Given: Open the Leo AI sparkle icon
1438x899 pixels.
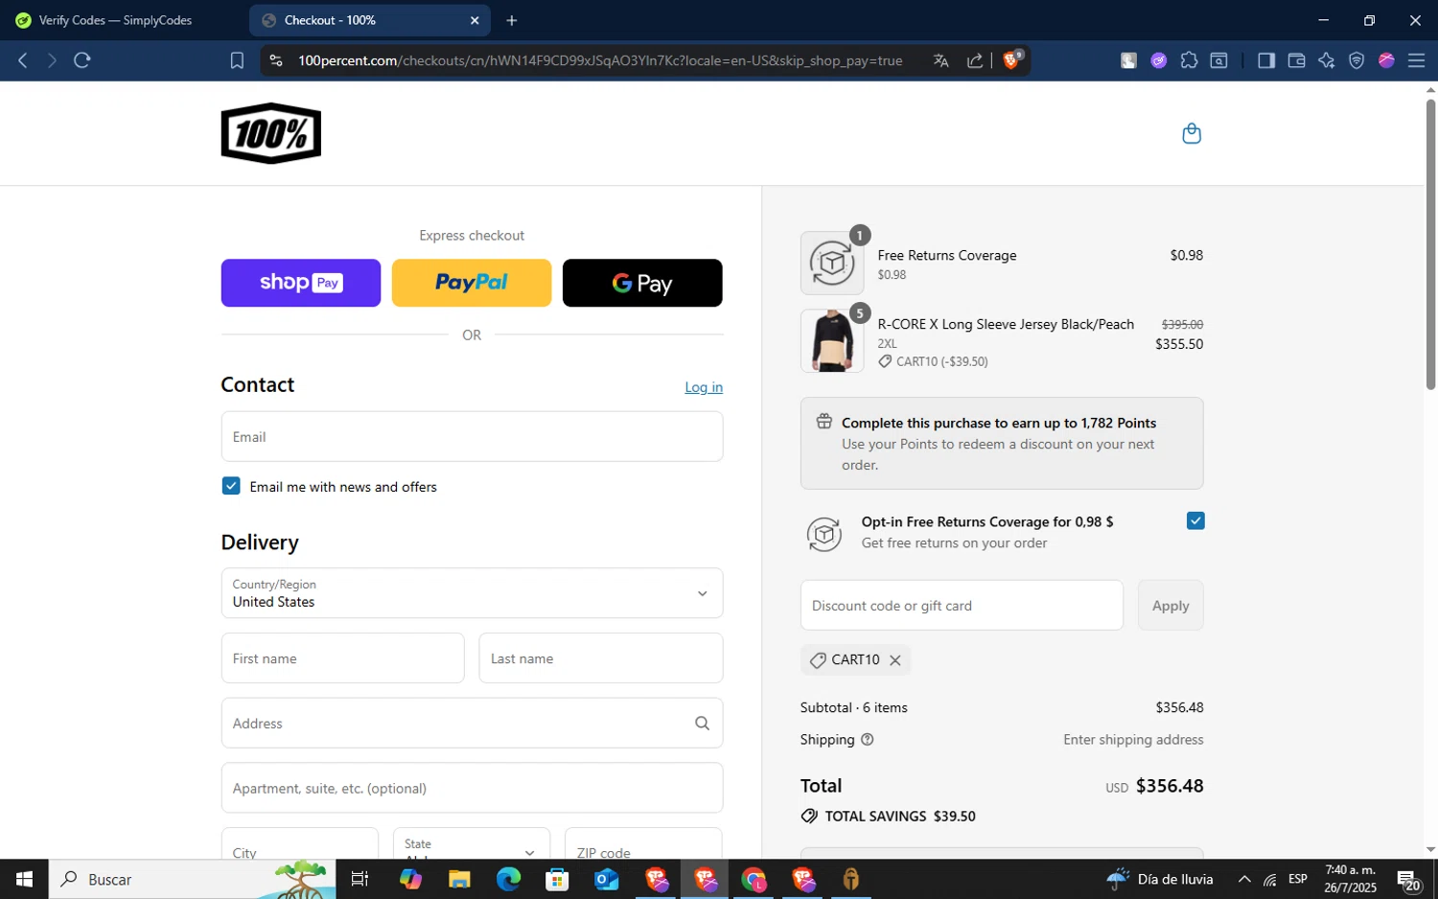Looking at the screenshot, I should coord(1327,60).
